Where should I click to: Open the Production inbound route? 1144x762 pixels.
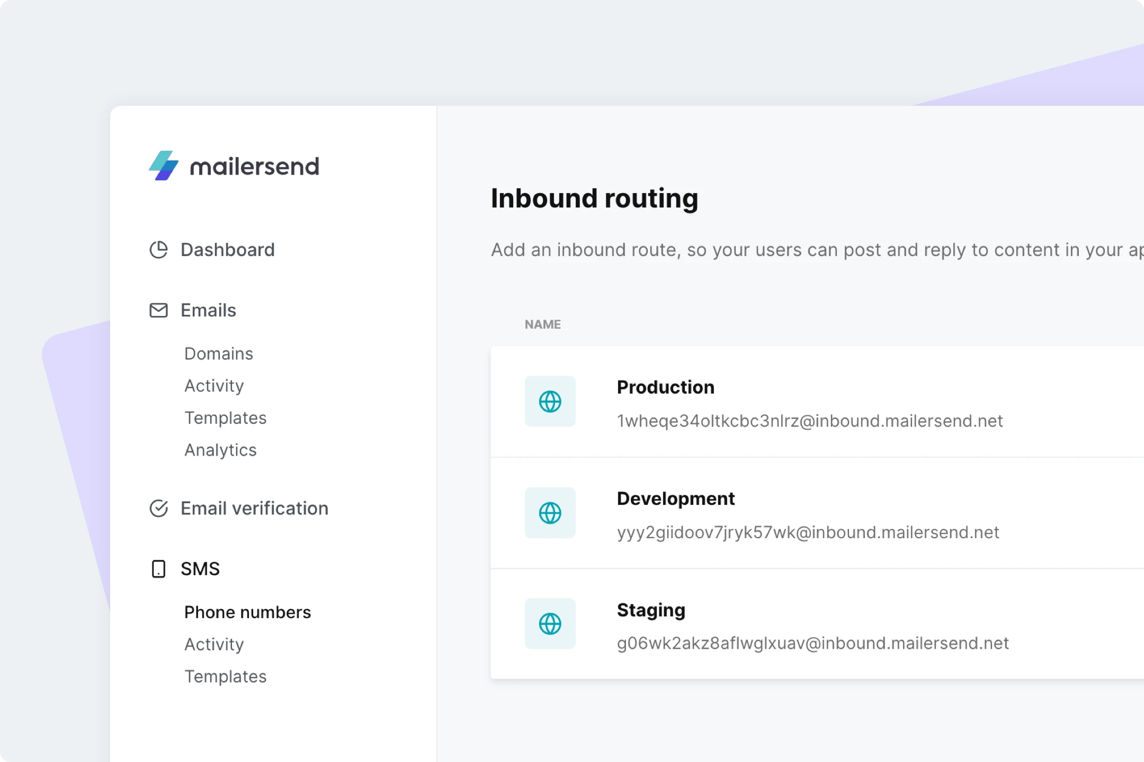pos(817,402)
